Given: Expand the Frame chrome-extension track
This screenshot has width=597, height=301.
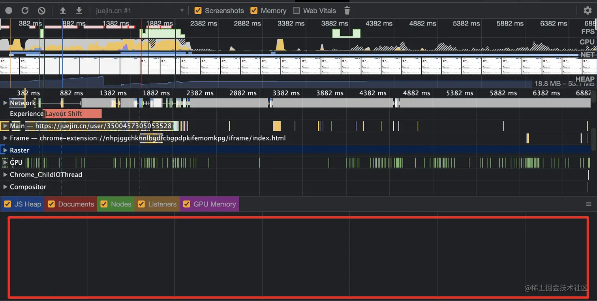Looking at the screenshot, I should (x=5, y=138).
